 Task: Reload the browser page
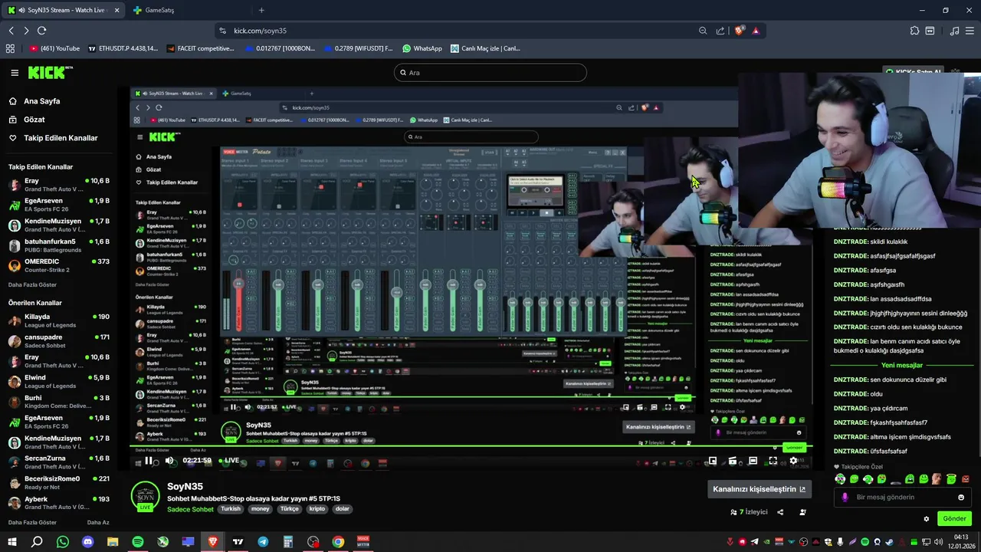pyautogui.click(x=41, y=31)
